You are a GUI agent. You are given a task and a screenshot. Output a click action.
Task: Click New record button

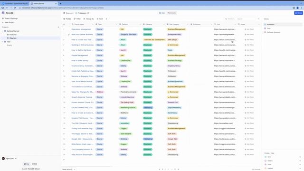click(x=67, y=169)
